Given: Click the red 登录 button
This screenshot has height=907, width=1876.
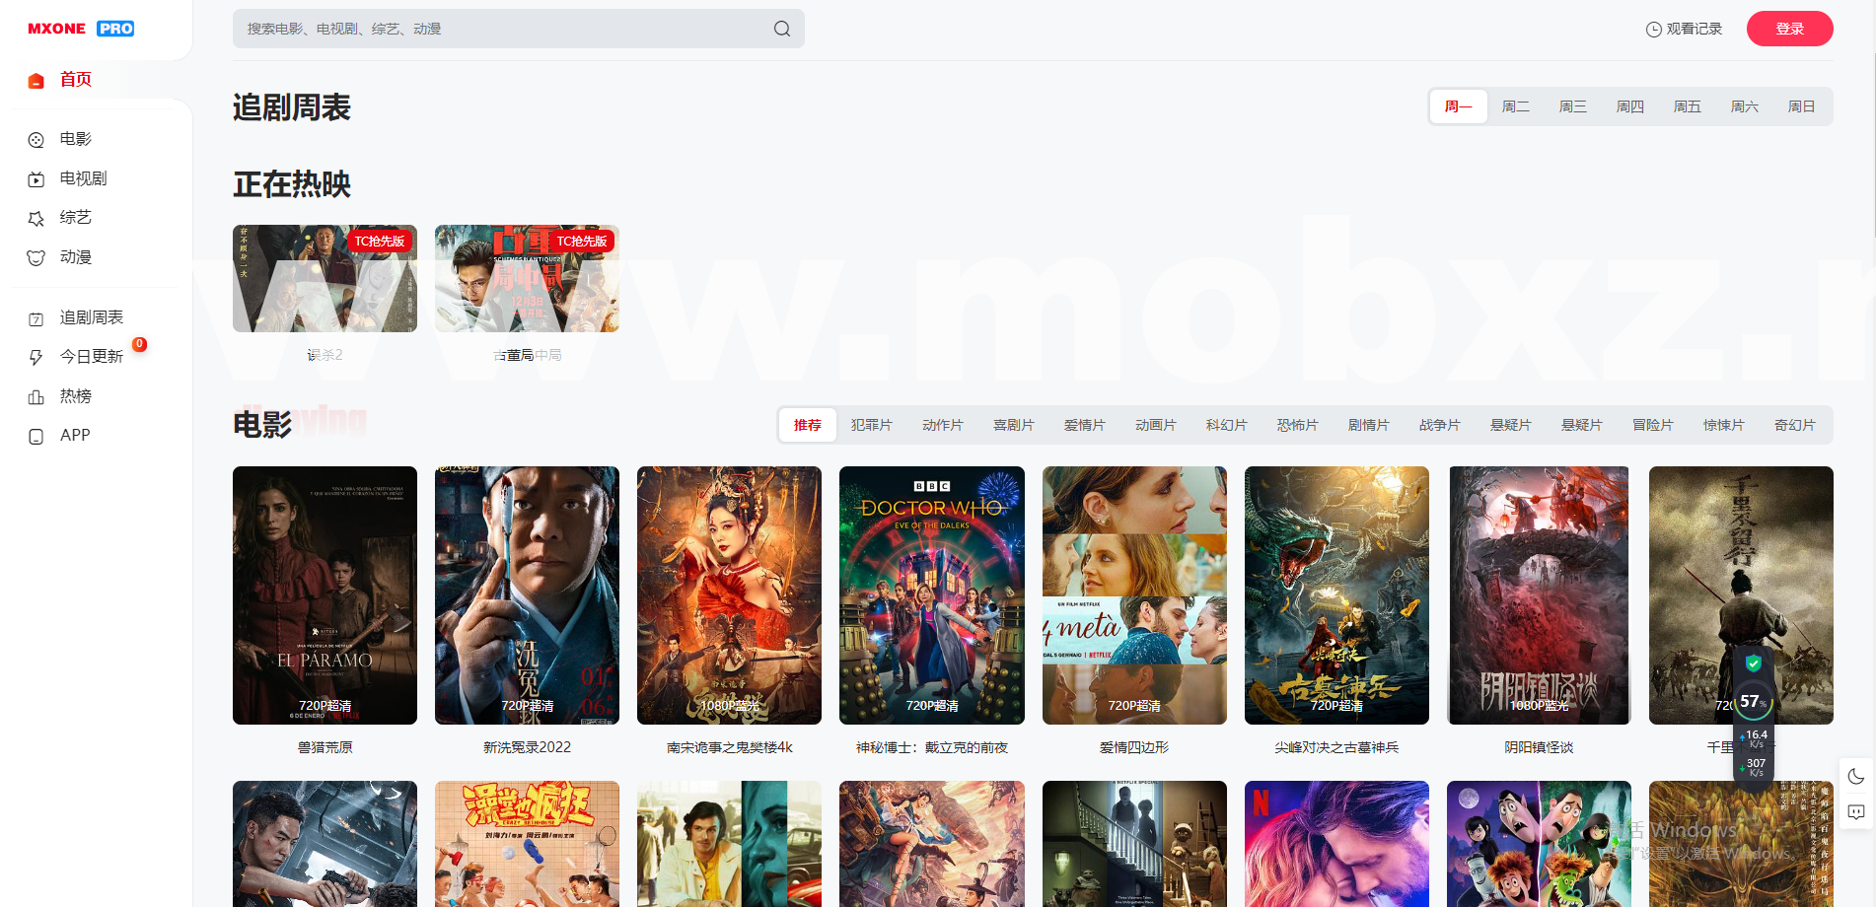Looking at the screenshot, I should [1790, 29].
